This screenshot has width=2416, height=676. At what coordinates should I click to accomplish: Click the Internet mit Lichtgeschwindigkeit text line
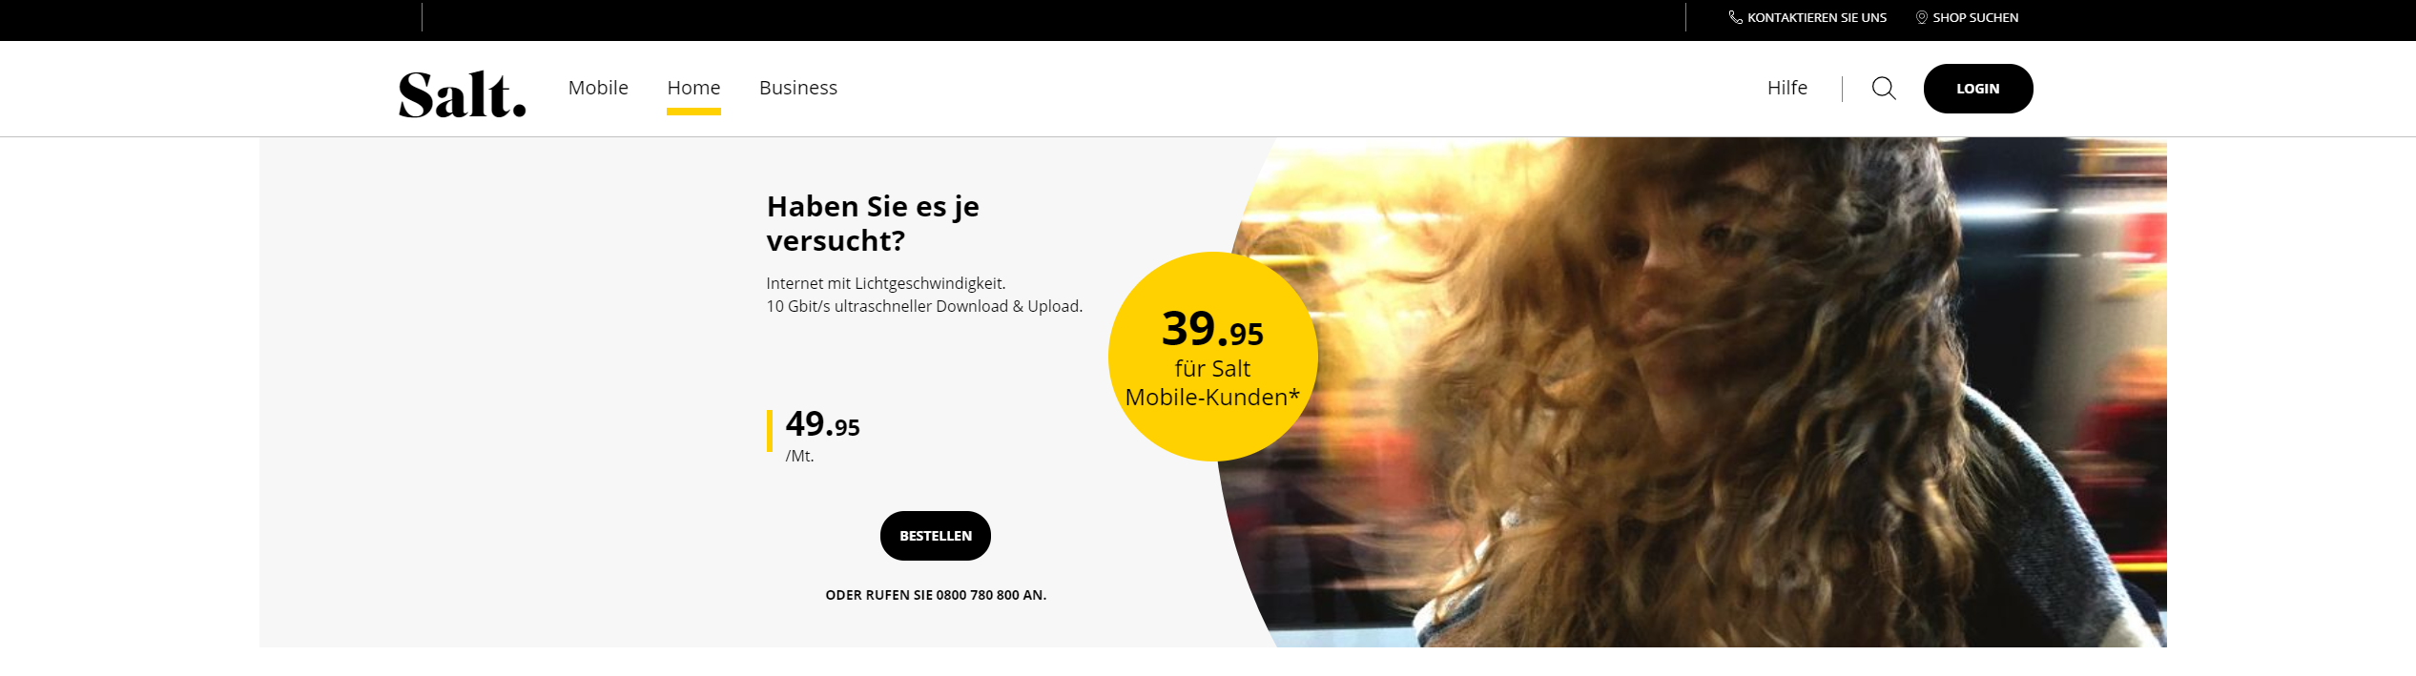[886, 283]
